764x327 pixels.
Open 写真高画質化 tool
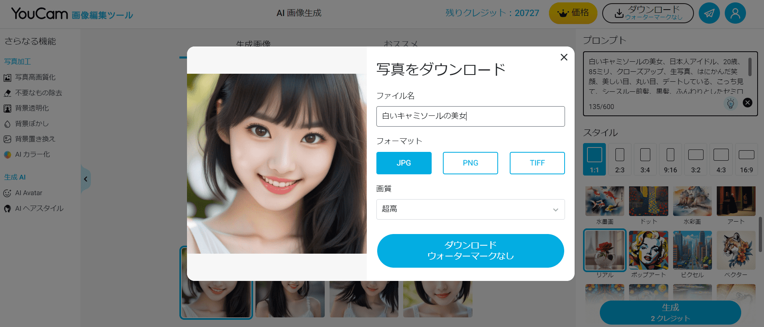click(30, 77)
